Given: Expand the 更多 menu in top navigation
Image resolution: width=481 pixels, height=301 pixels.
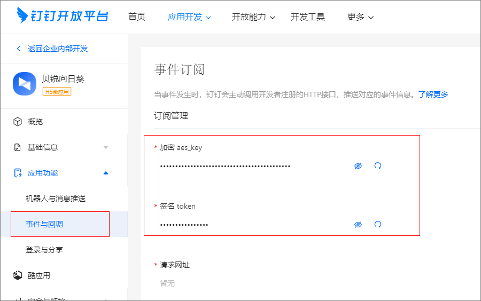Looking at the screenshot, I should pos(360,17).
